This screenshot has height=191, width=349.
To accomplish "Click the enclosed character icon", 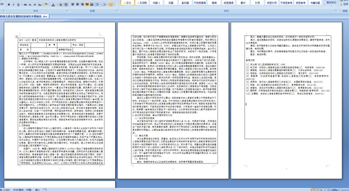I will pyautogui.click(x=66, y=5).
